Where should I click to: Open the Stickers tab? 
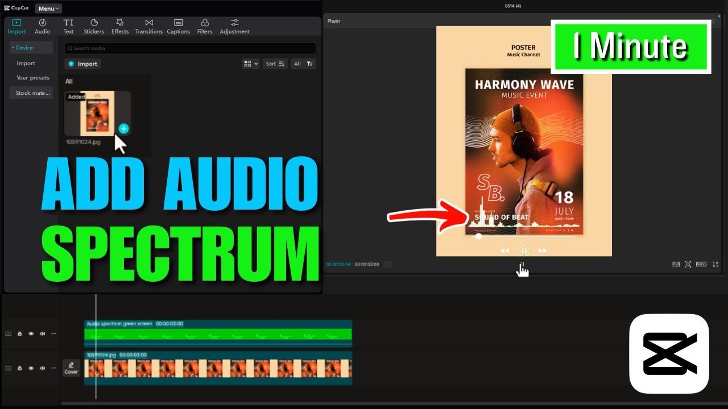tap(94, 26)
